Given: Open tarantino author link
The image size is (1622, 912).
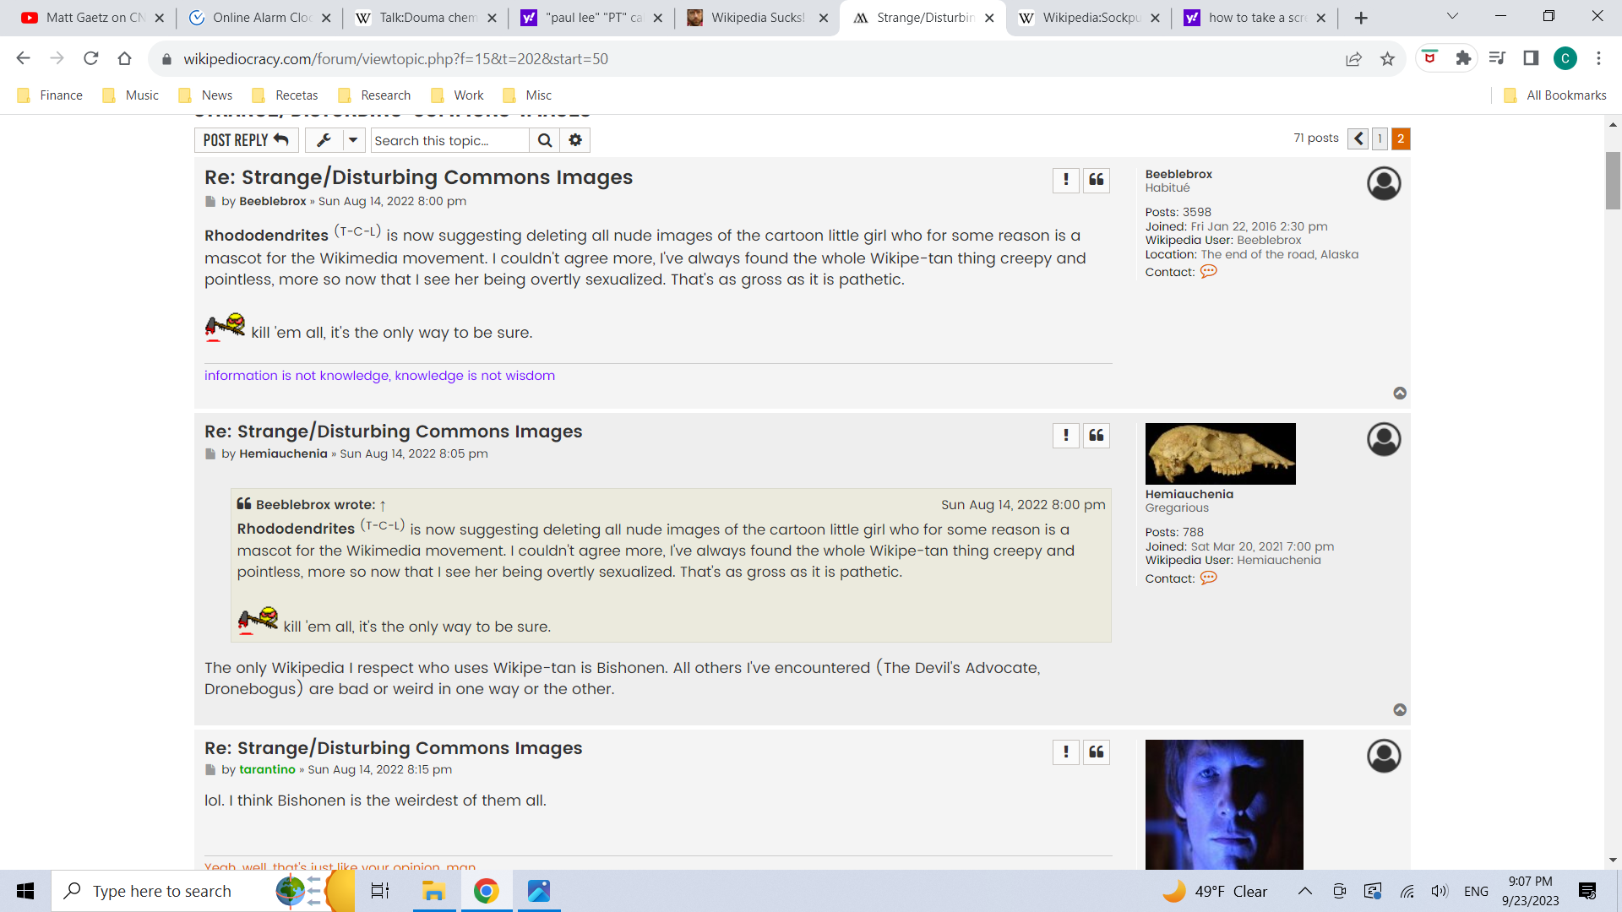Looking at the screenshot, I should pos(267,769).
